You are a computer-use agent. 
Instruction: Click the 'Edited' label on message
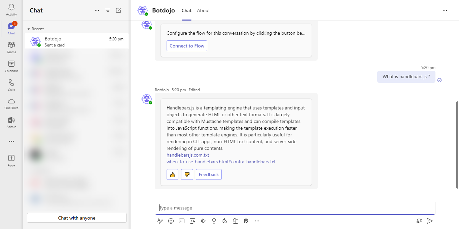click(194, 90)
